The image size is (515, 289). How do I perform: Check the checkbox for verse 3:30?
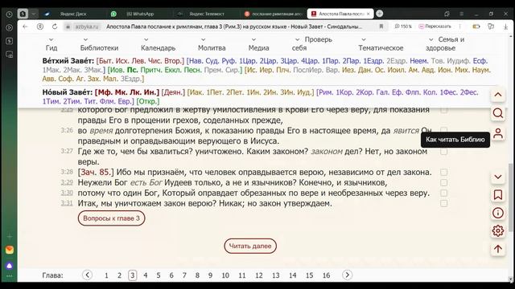coord(443,193)
